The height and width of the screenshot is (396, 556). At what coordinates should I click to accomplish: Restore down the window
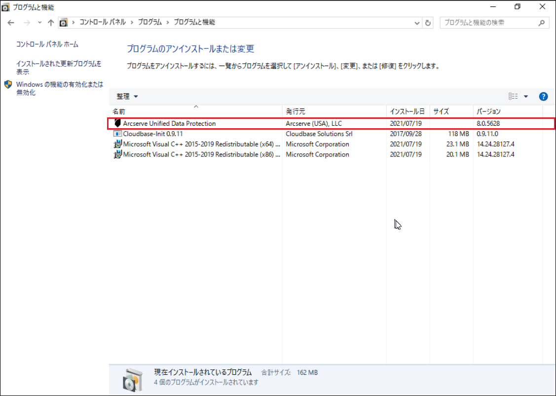518,7
